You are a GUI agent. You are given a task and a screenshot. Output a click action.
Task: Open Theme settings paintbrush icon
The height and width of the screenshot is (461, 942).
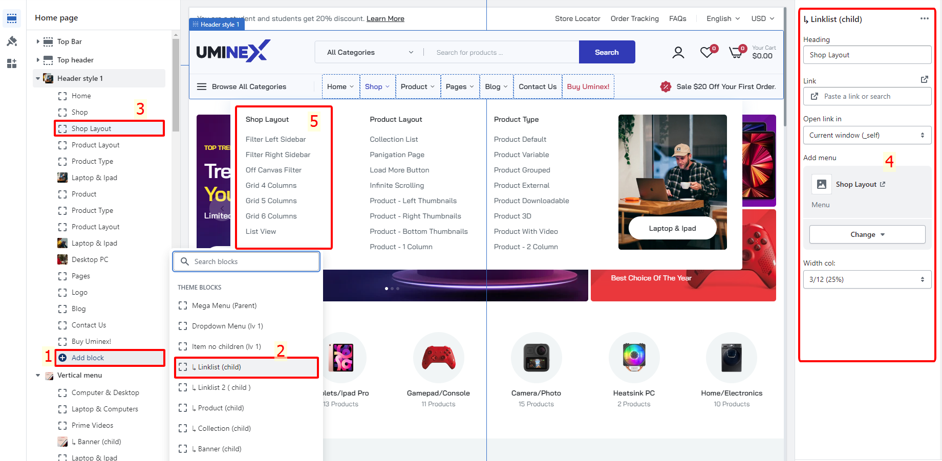(x=12, y=41)
